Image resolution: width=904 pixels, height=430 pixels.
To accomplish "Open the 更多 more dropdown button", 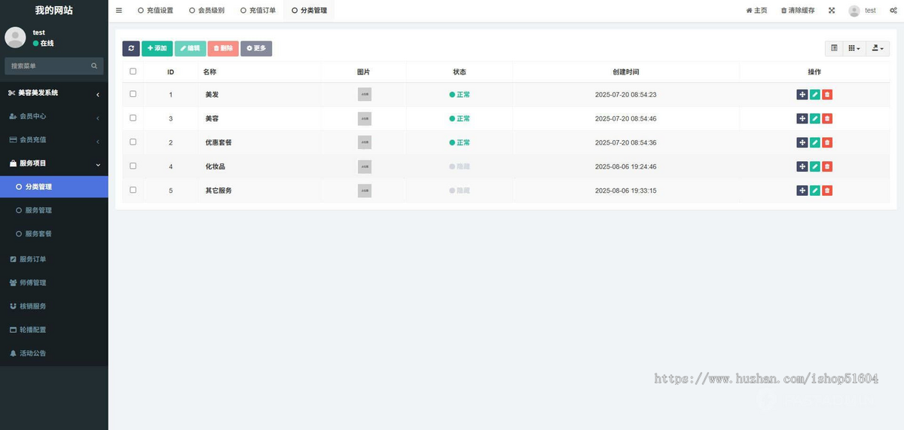I will point(256,48).
